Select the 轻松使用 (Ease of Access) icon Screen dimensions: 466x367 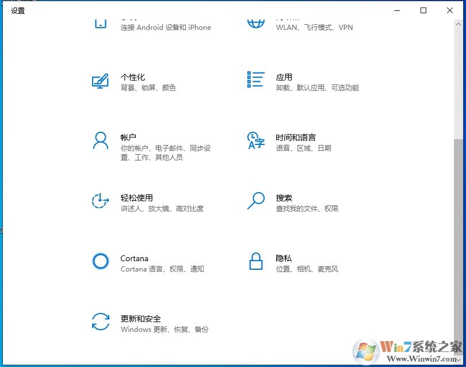(x=101, y=201)
